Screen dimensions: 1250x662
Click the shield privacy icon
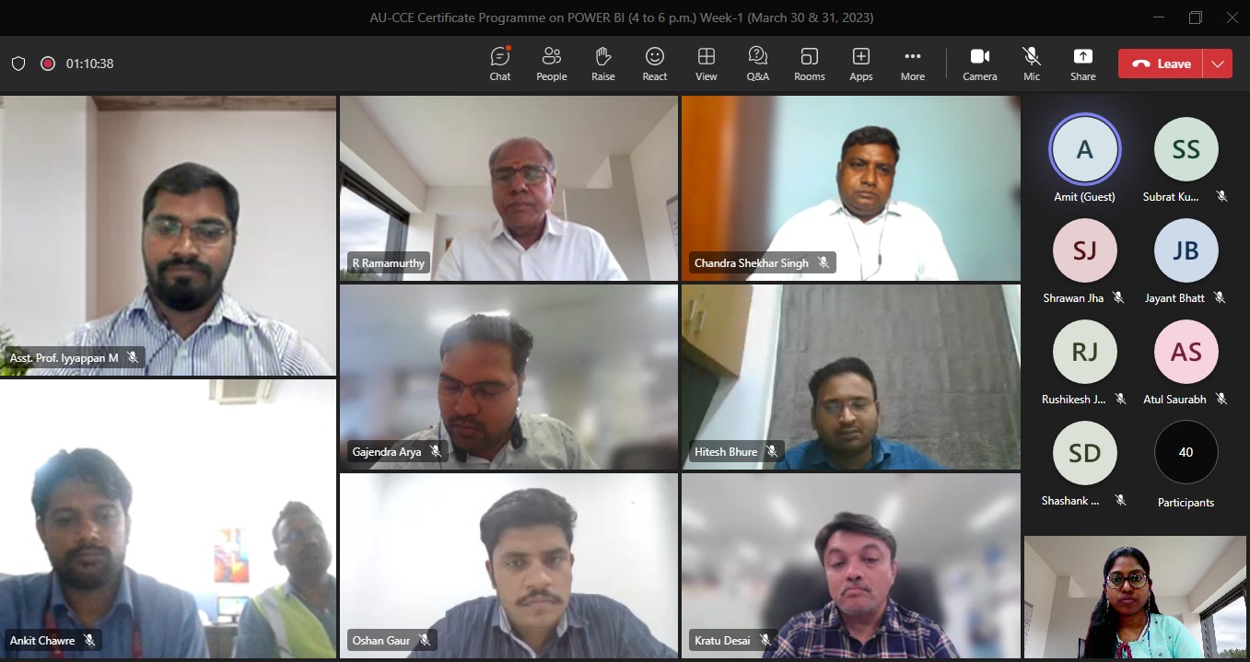18,64
